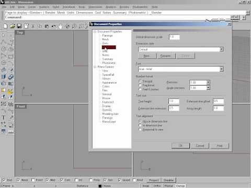This screenshot has height=188, width=251.
Task: Select Mesh in the properties tree
Action: click(105, 39)
